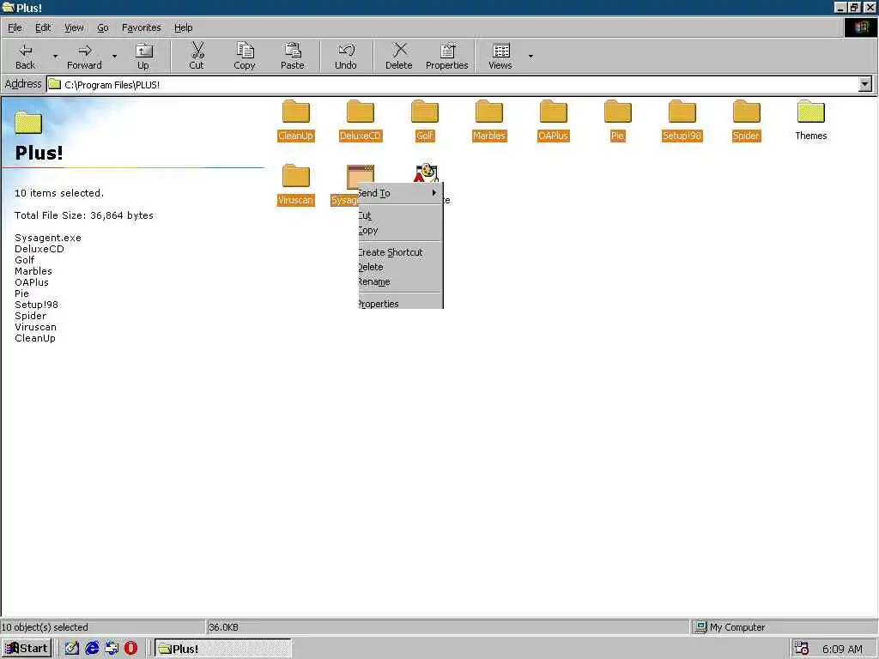Click 'Marbles' in the selection list
The width and height of the screenshot is (879, 659).
tap(33, 271)
